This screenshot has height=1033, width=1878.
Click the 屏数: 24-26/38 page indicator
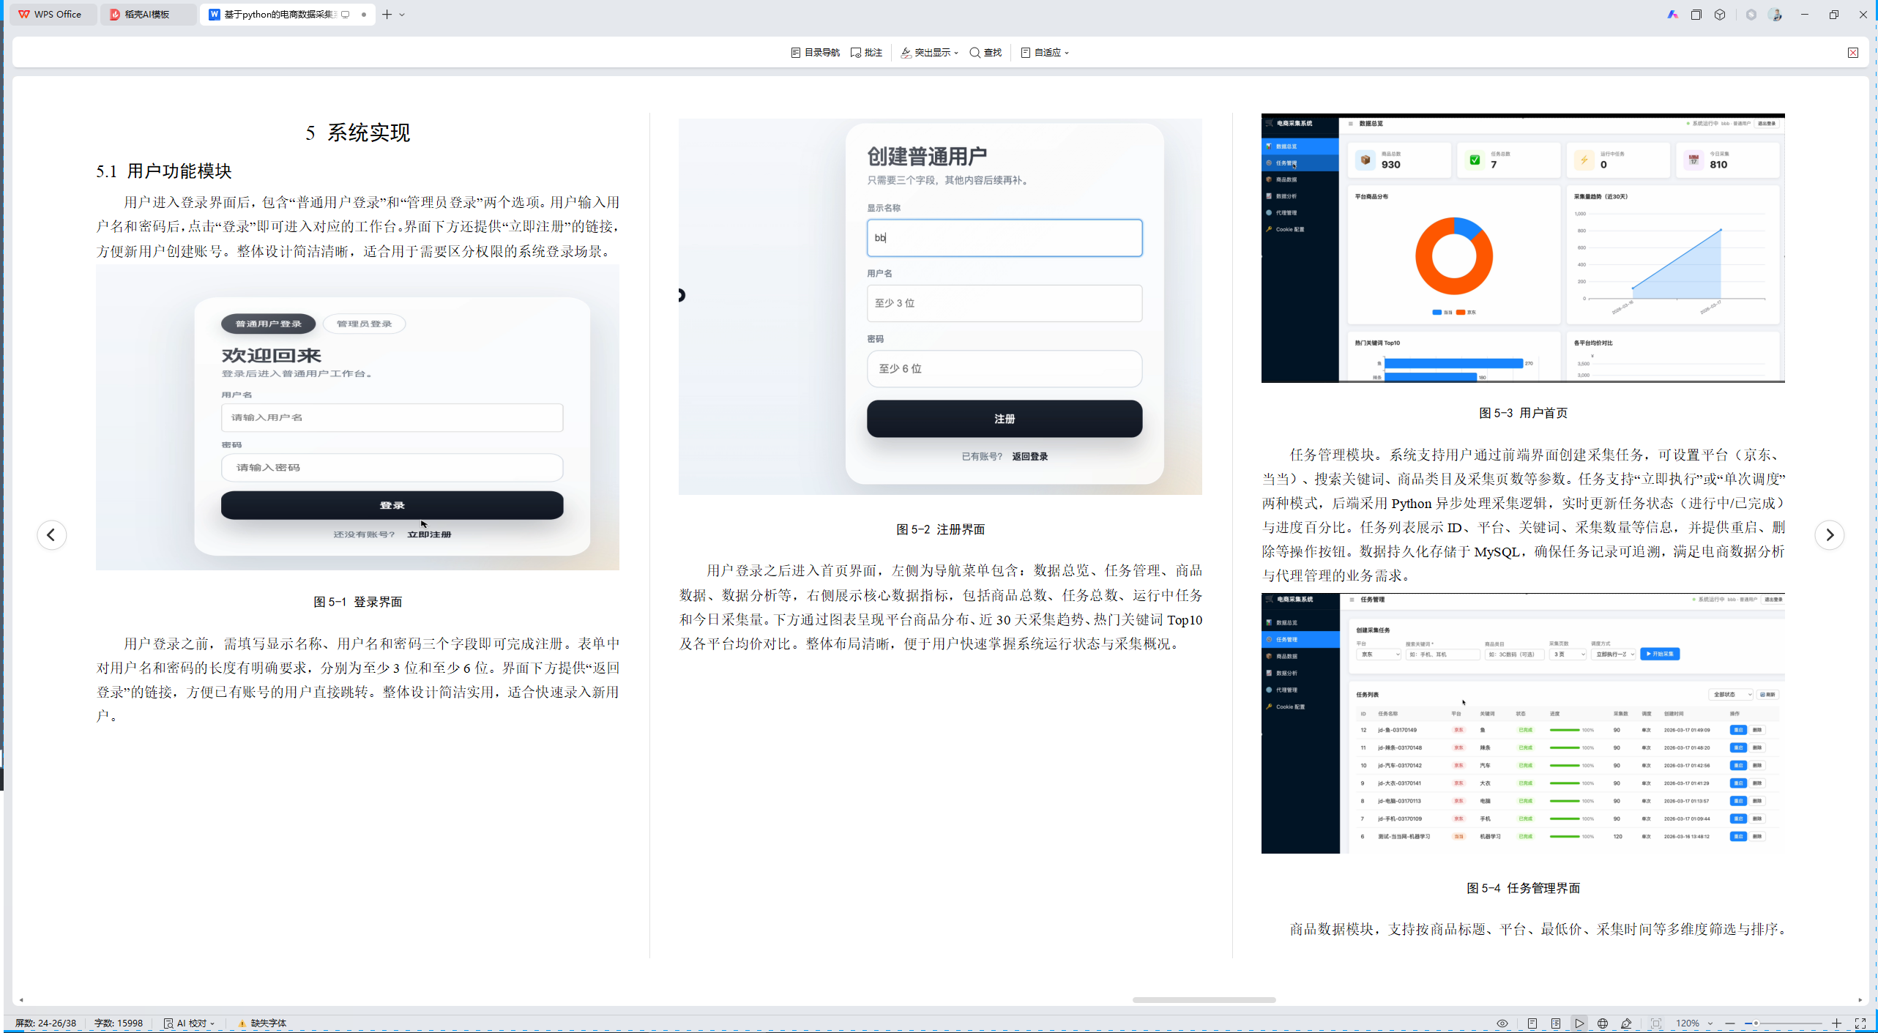(45, 1023)
